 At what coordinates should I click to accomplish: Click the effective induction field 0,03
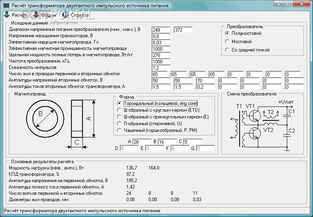coord(161,43)
